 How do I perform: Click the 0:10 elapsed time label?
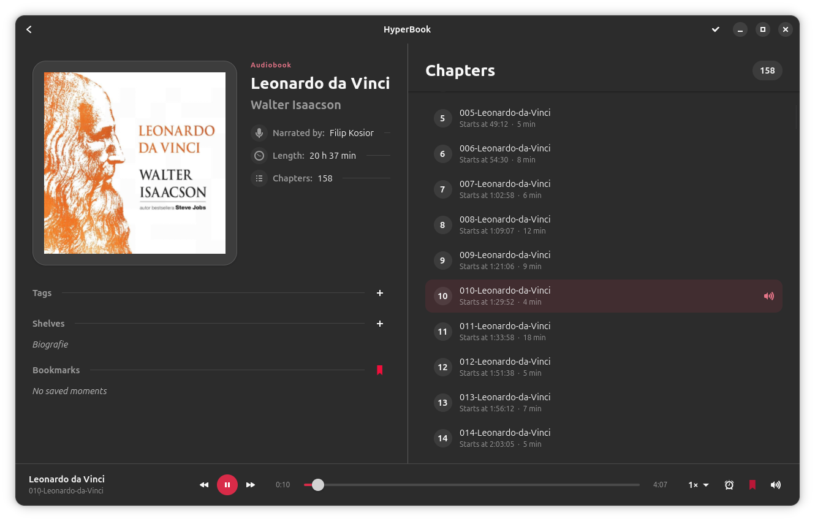click(x=282, y=485)
